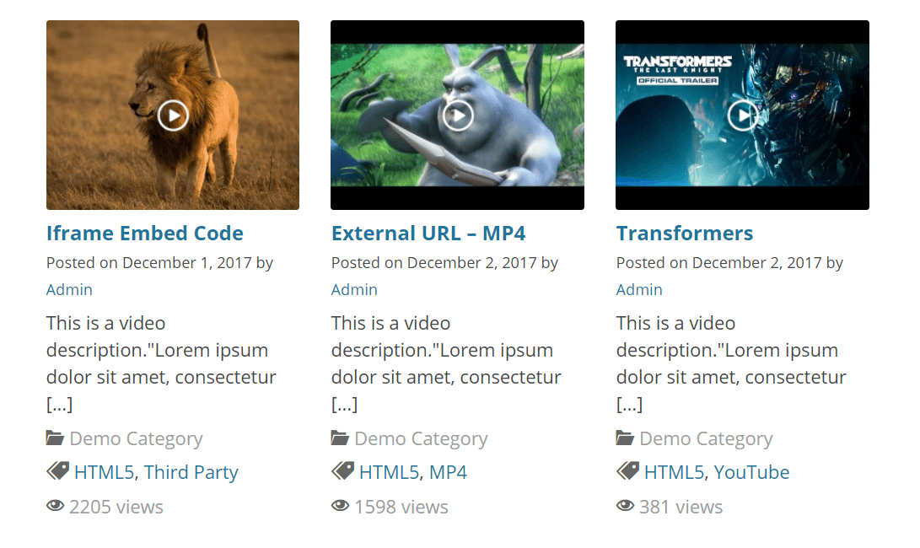Screen dimensions: 920x548
Task: Click the tag icon under the Transformers post
Action: click(627, 471)
